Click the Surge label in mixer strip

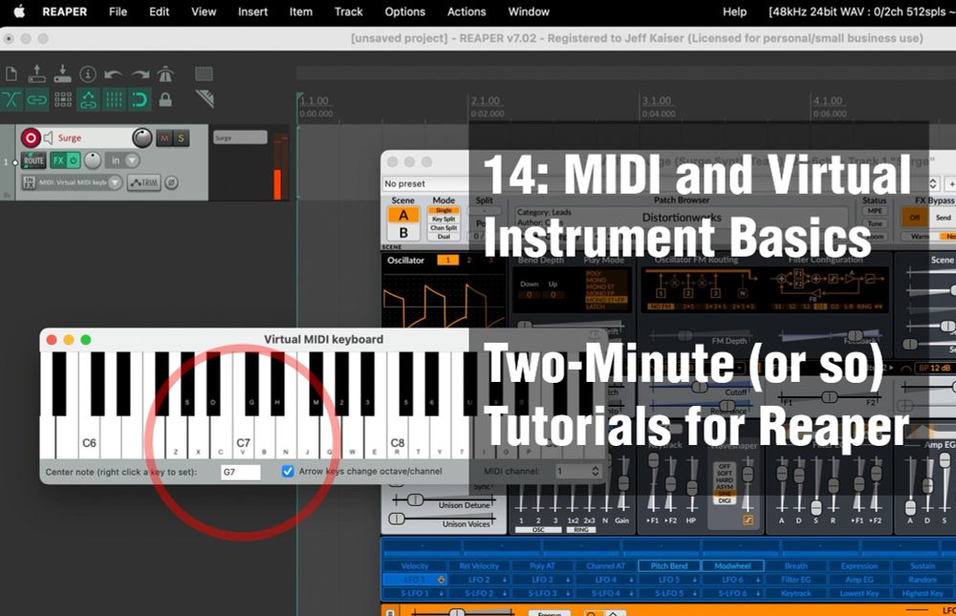(x=240, y=138)
